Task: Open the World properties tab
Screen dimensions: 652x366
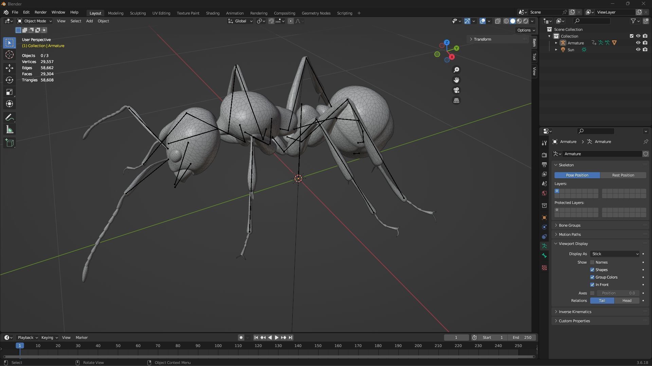Action: click(544, 193)
